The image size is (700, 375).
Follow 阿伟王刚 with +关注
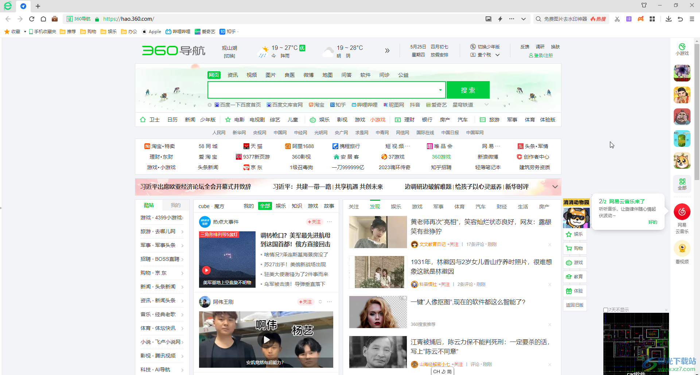[x=306, y=302]
